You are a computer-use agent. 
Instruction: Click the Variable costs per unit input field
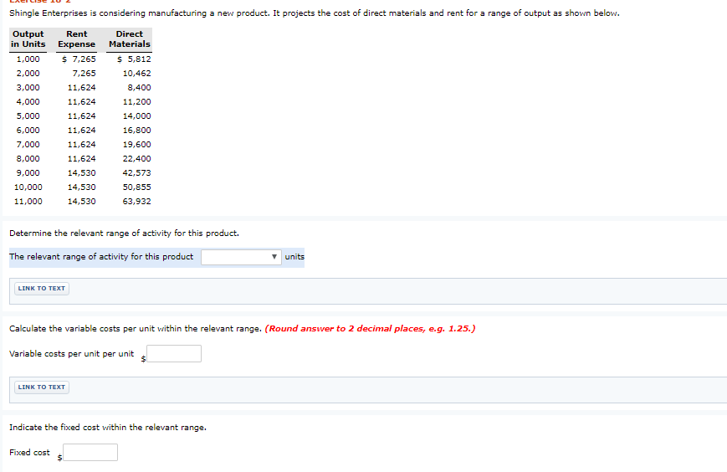click(174, 354)
